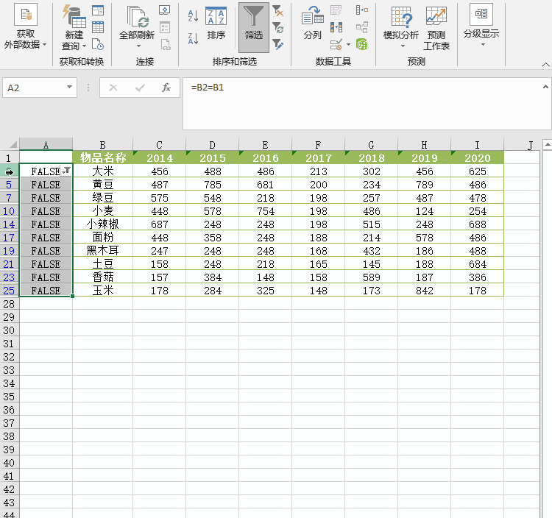The height and width of the screenshot is (518, 552).
Task: Click the vertical scrollbar up arrow
Action: [x=548, y=144]
